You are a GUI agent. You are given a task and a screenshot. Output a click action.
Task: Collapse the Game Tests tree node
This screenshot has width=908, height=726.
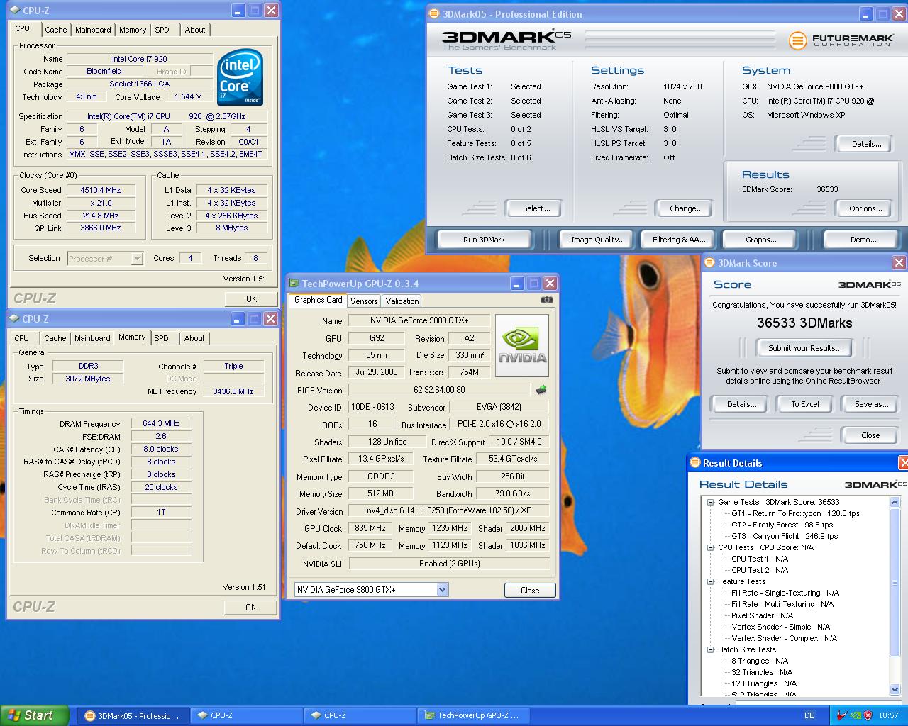710,502
